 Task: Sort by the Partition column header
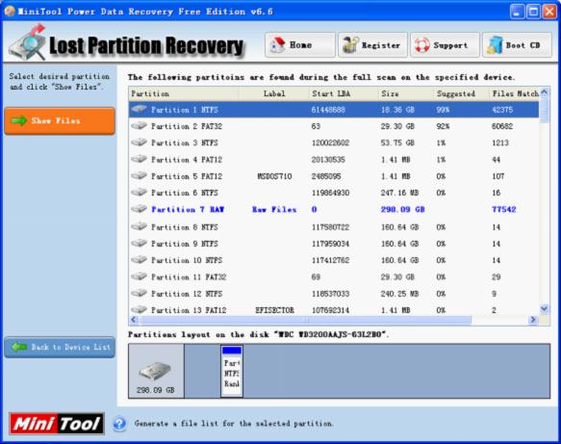184,93
